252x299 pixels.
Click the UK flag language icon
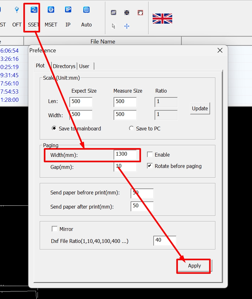pyautogui.click(x=162, y=19)
